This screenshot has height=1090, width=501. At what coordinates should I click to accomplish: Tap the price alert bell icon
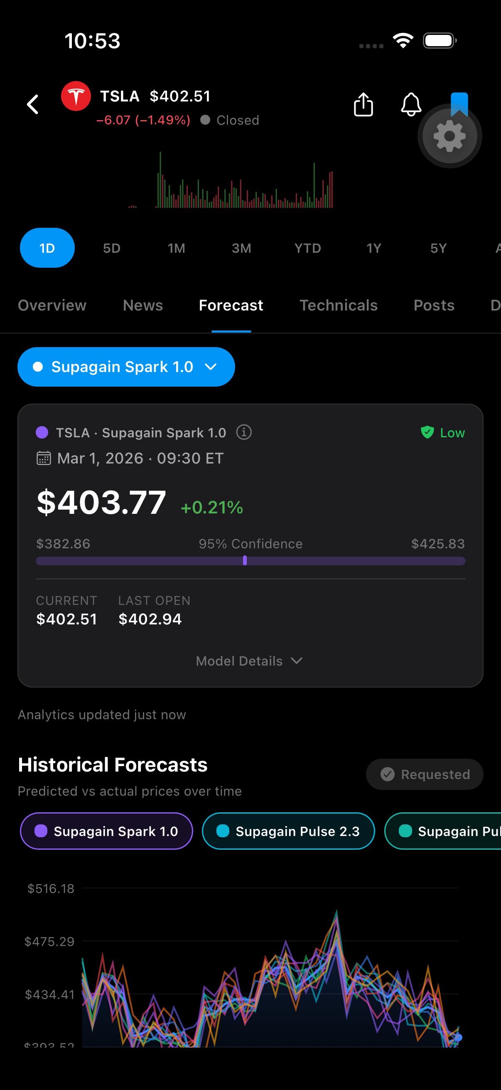click(410, 104)
